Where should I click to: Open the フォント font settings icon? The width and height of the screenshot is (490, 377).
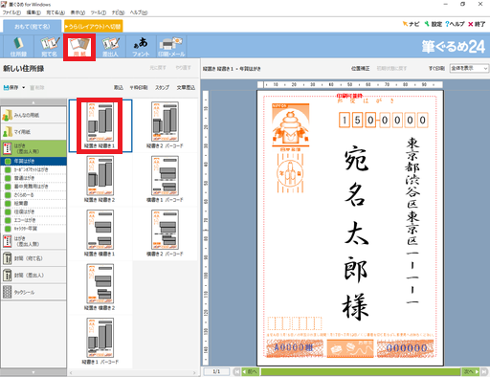pos(141,47)
